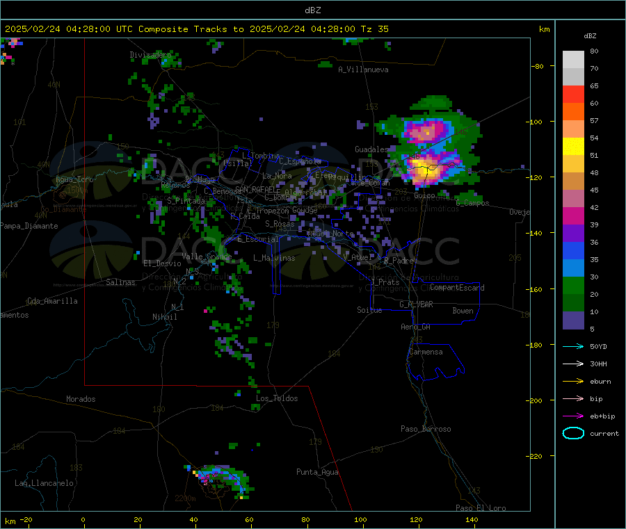Click the Agua_Toro label
626x529 pixels.
coord(74,179)
